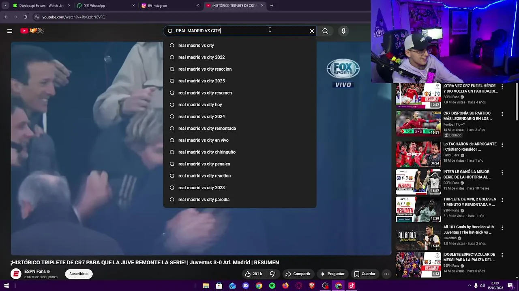The height and width of the screenshot is (291, 519).
Task: Pick 'real madrid vs city chiringuito' suggestion
Action: tap(239, 152)
